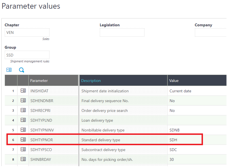Click into the Company input field
Viewport: 227px width, 167px height.
tap(211, 32)
